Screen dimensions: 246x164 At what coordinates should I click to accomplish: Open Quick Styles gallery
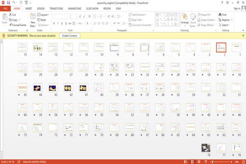click(193, 20)
